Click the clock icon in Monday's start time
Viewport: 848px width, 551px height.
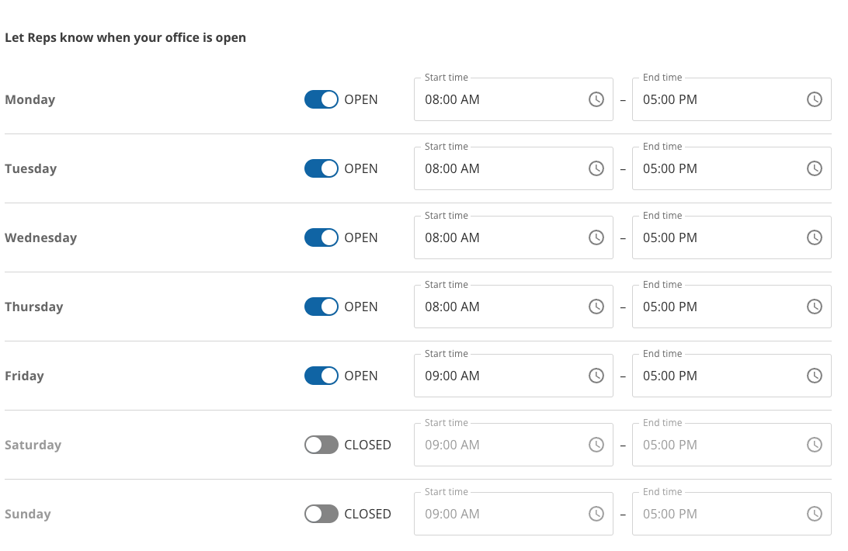(x=596, y=99)
